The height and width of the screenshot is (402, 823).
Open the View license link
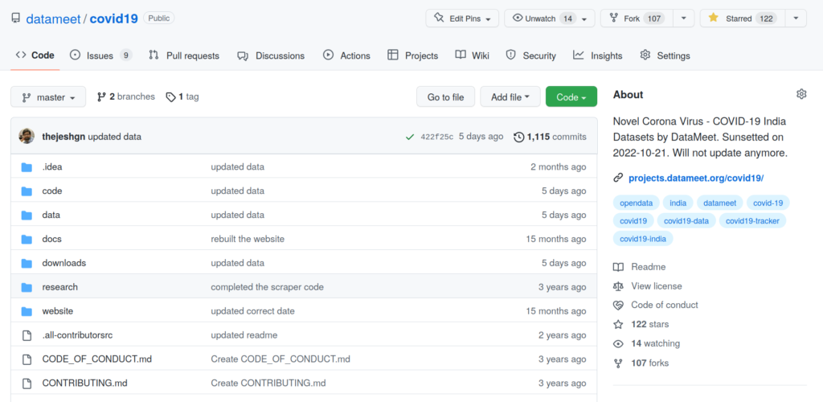pyautogui.click(x=648, y=286)
